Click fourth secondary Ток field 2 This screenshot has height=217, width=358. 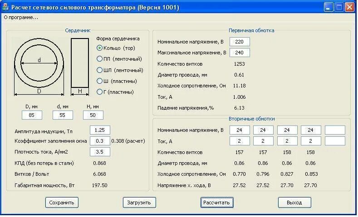click(311, 141)
